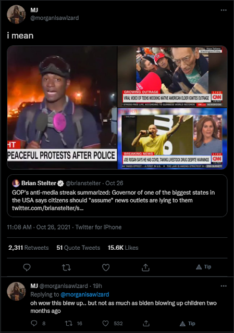Tip the author on main tweet
The height and width of the screenshot is (333, 234).
[x=204, y=267]
